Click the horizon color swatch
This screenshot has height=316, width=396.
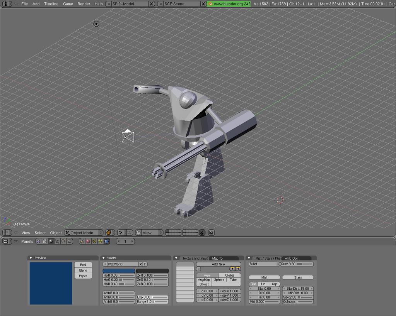[x=119, y=271]
